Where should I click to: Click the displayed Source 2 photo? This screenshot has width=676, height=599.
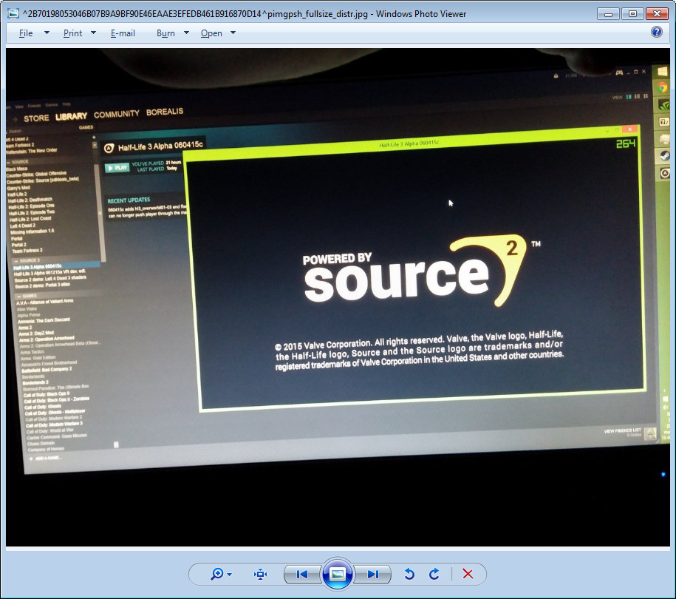click(338, 297)
